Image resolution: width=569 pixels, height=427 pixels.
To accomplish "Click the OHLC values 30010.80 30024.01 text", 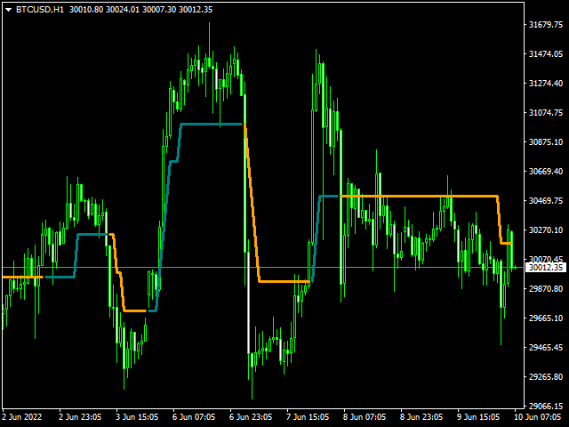I will (104, 10).
